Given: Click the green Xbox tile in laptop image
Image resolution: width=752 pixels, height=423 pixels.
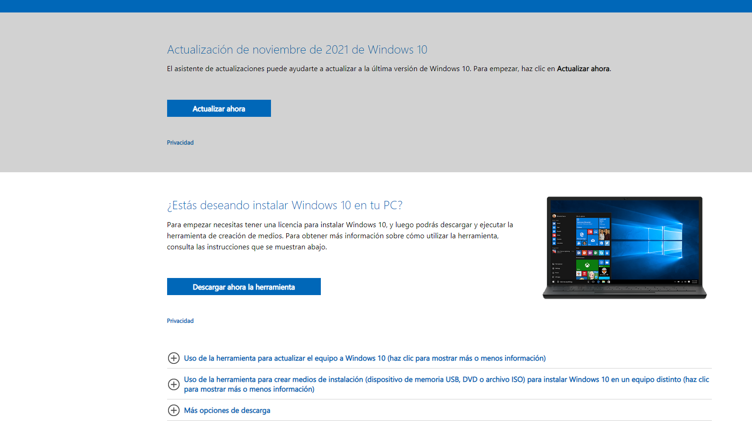Looking at the screenshot, I should (587, 265).
